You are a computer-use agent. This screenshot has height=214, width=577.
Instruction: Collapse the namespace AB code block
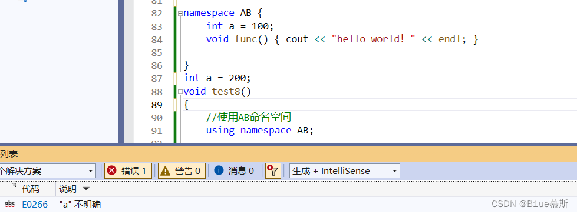click(180, 13)
